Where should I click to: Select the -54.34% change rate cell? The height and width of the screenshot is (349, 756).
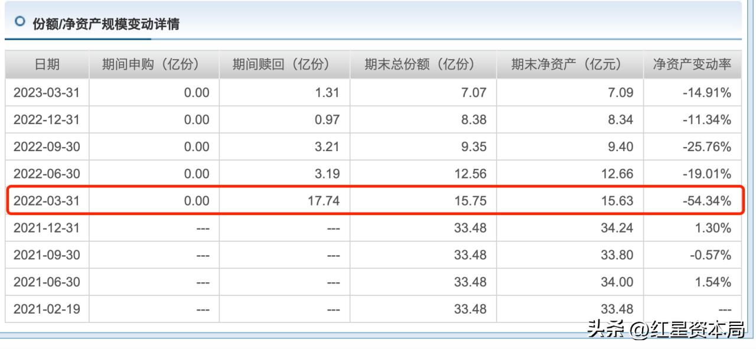[706, 200]
